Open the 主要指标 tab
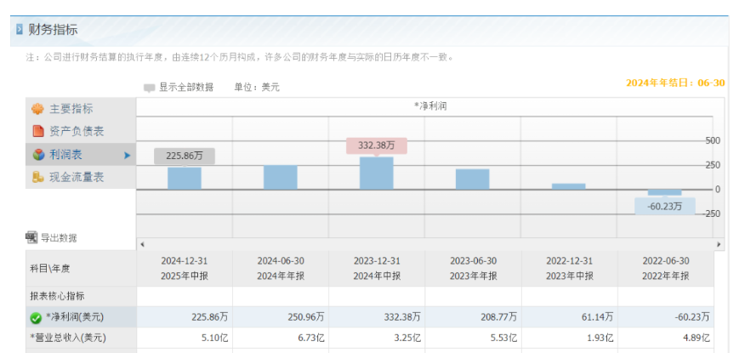 tap(81, 109)
